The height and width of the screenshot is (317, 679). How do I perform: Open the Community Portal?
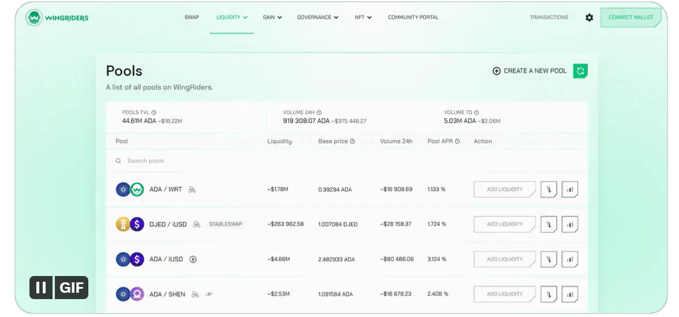click(x=413, y=17)
